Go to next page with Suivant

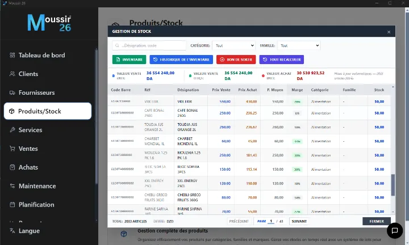click(x=299, y=221)
